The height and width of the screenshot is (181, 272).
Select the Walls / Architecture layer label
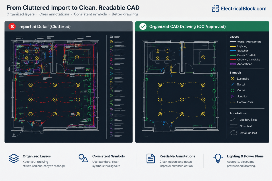[x=249, y=42]
